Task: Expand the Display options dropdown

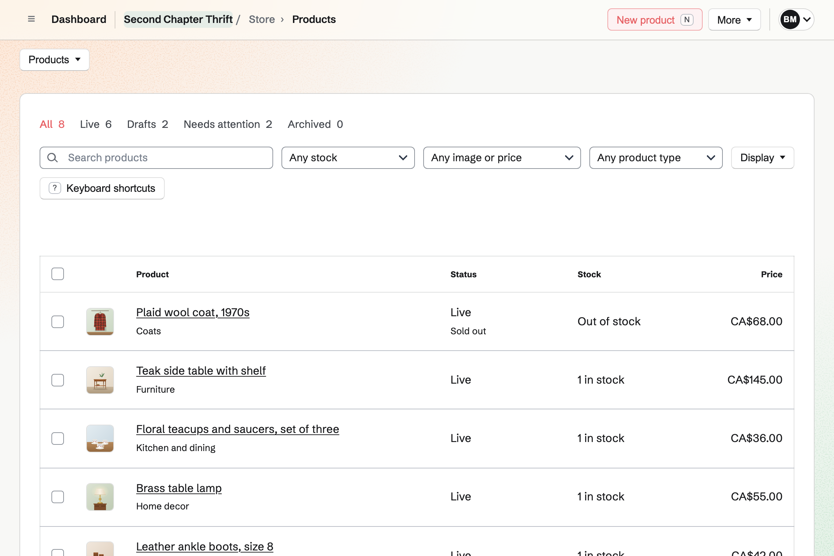Action: pyautogui.click(x=762, y=158)
